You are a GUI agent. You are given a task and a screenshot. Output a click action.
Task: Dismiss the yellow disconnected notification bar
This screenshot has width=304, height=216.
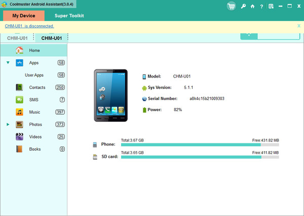pyautogui.click(x=299, y=25)
